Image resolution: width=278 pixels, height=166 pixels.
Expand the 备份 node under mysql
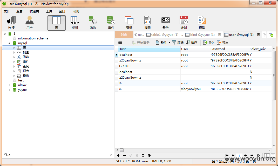click(14, 76)
